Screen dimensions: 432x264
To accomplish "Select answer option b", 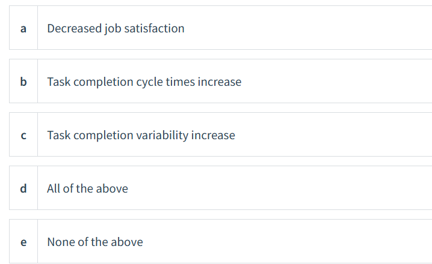I will click(220, 81).
